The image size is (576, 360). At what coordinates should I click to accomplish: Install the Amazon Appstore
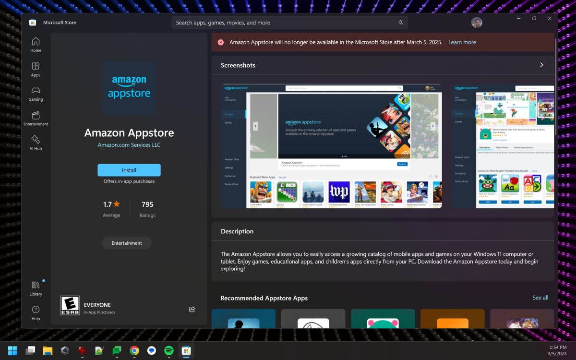[x=129, y=170]
